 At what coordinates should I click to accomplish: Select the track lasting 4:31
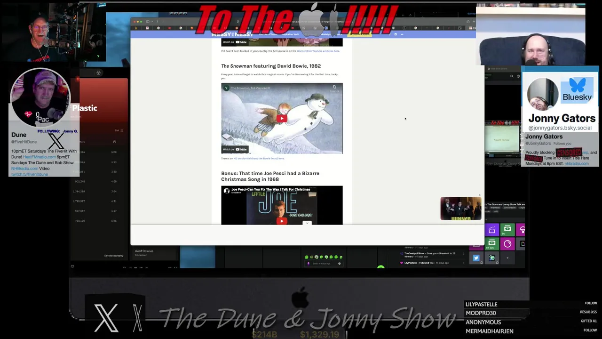(96, 201)
